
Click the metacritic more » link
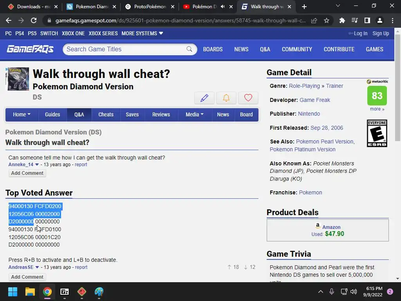[x=377, y=109]
